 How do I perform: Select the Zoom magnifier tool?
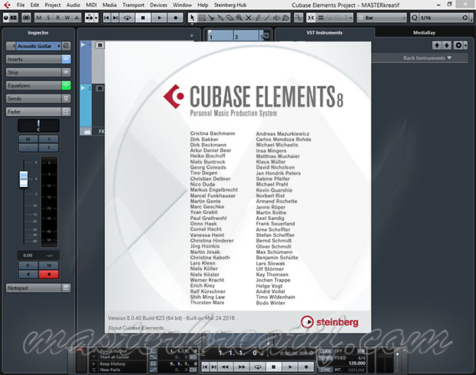click(x=240, y=18)
